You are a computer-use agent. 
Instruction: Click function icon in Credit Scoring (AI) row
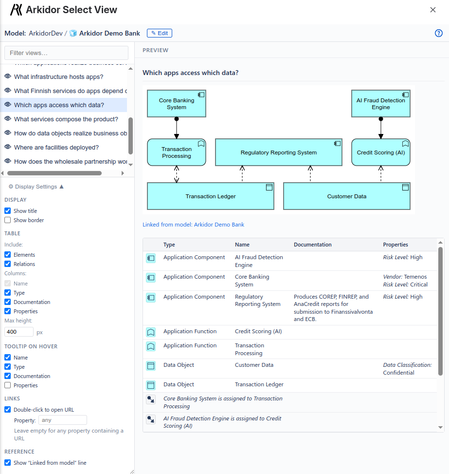pyautogui.click(x=151, y=332)
